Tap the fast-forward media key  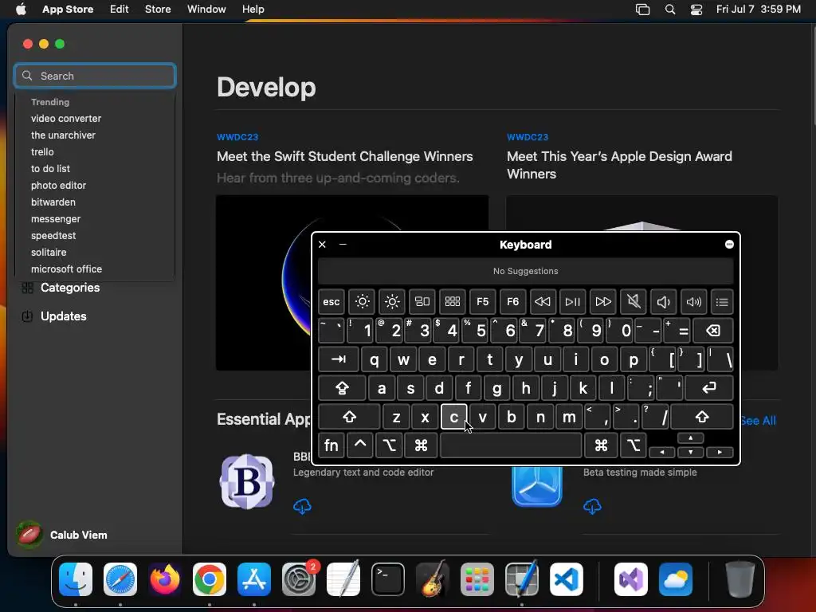pos(602,302)
